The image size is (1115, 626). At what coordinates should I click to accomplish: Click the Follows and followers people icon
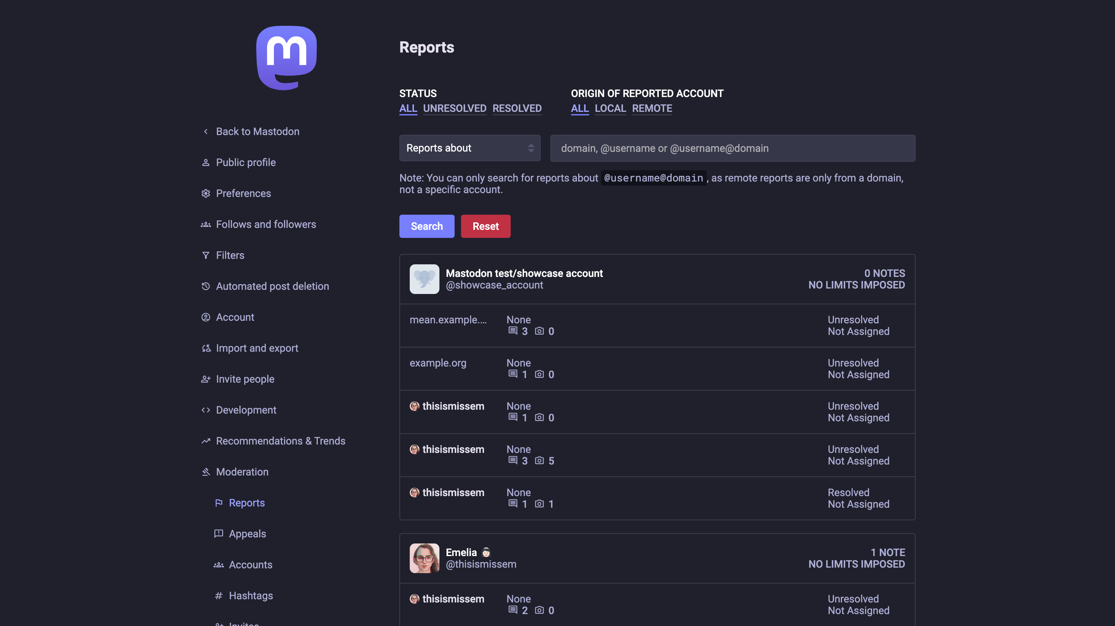pos(206,224)
